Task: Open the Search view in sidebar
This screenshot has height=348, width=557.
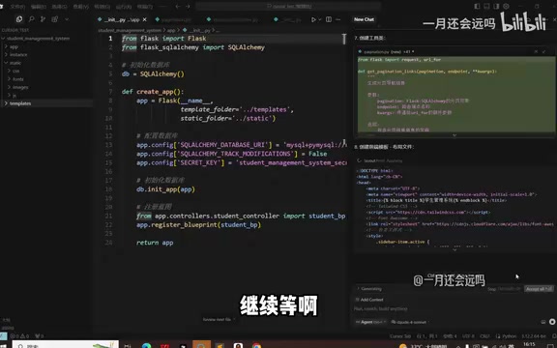Action: click(x=31, y=19)
